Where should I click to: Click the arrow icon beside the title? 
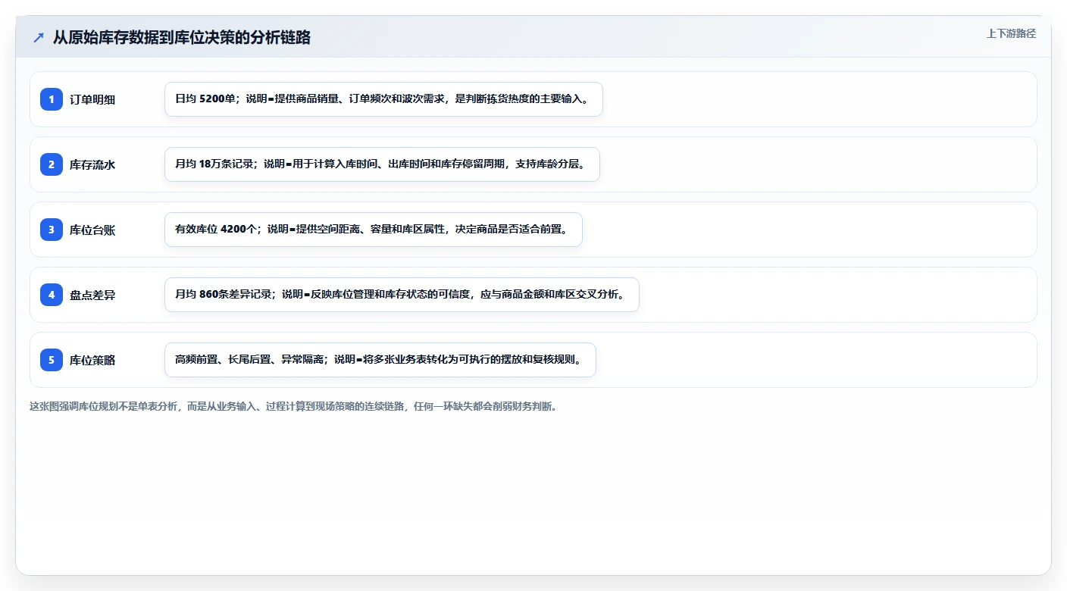(x=39, y=37)
